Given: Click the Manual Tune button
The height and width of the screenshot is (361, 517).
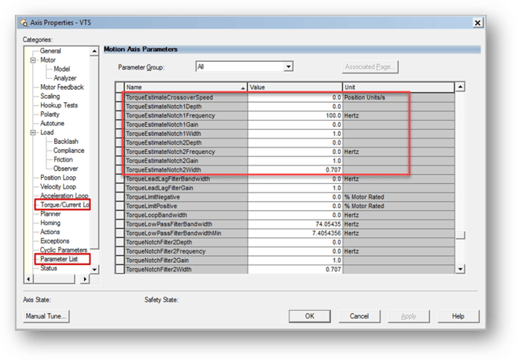Looking at the screenshot, I should click(x=46, y=316).
